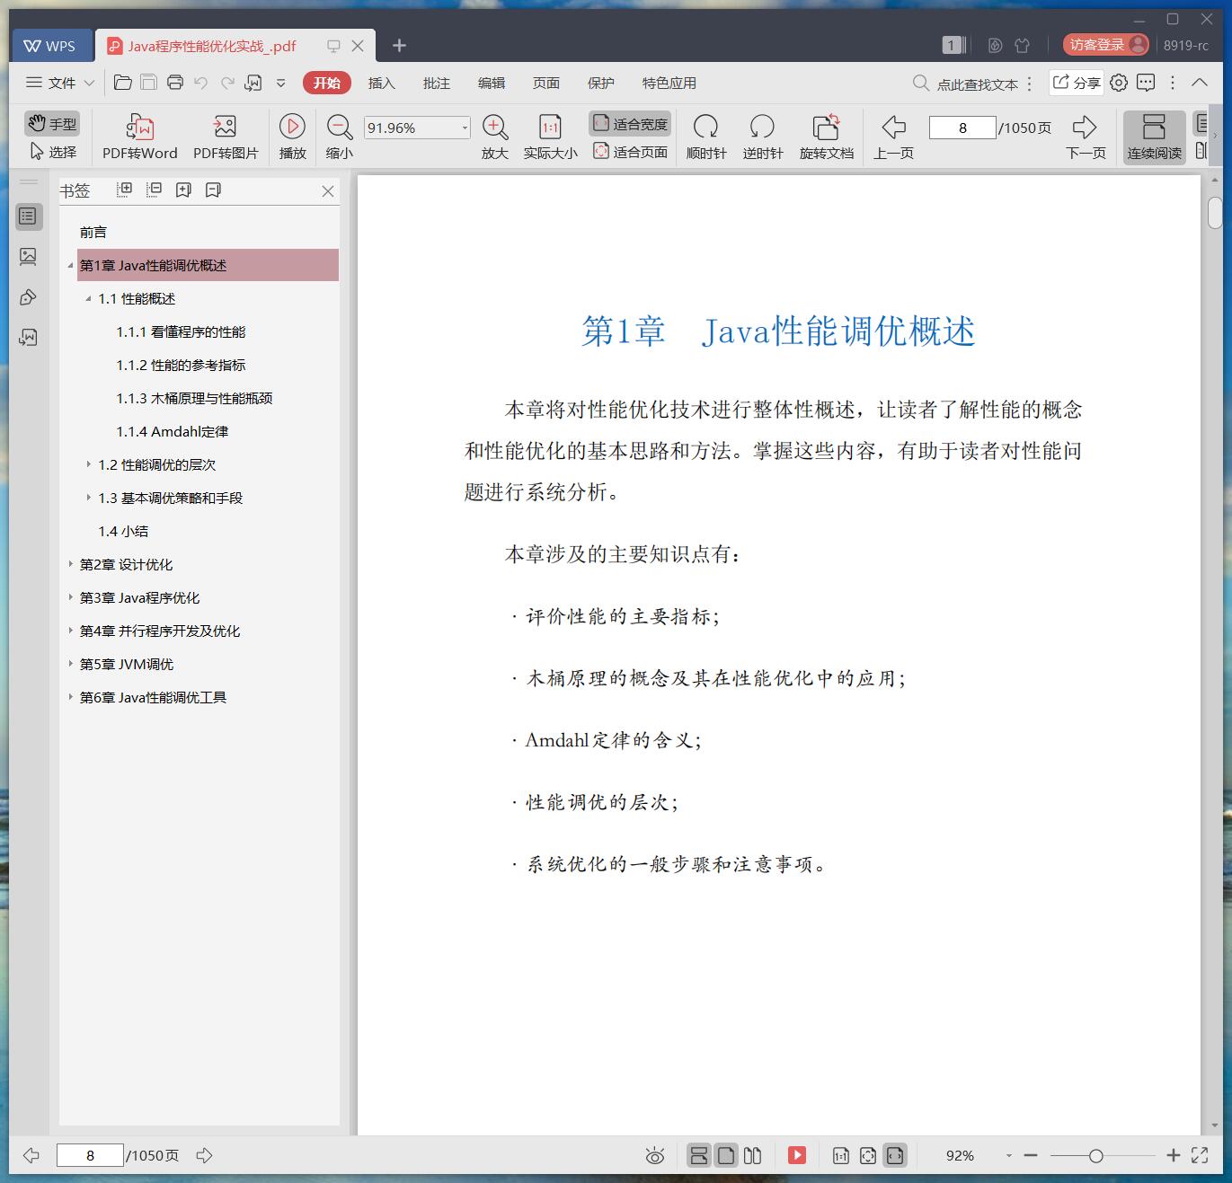Viewport: 1232px width, 1183px height.
Task: Decrease zoom with status bar minus
Action: (1031, 1156)
